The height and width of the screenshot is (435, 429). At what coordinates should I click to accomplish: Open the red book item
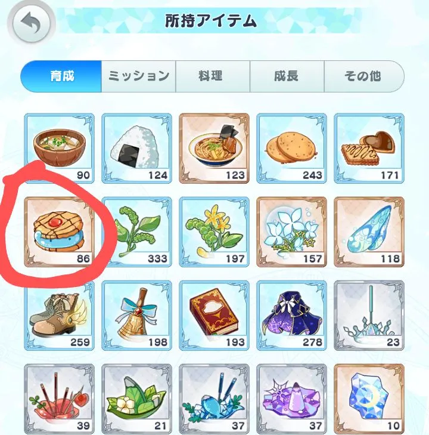[214, 316]
